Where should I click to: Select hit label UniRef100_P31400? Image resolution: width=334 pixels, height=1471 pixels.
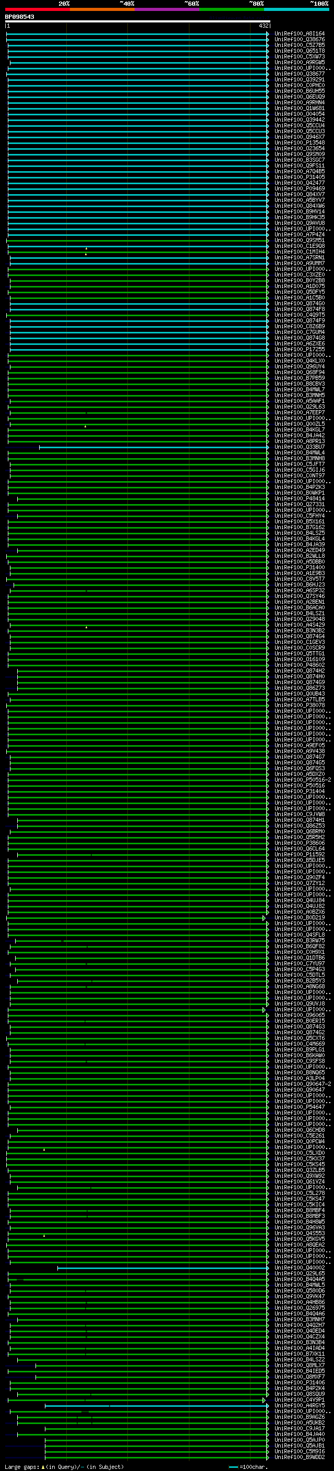tap(299, 568)
